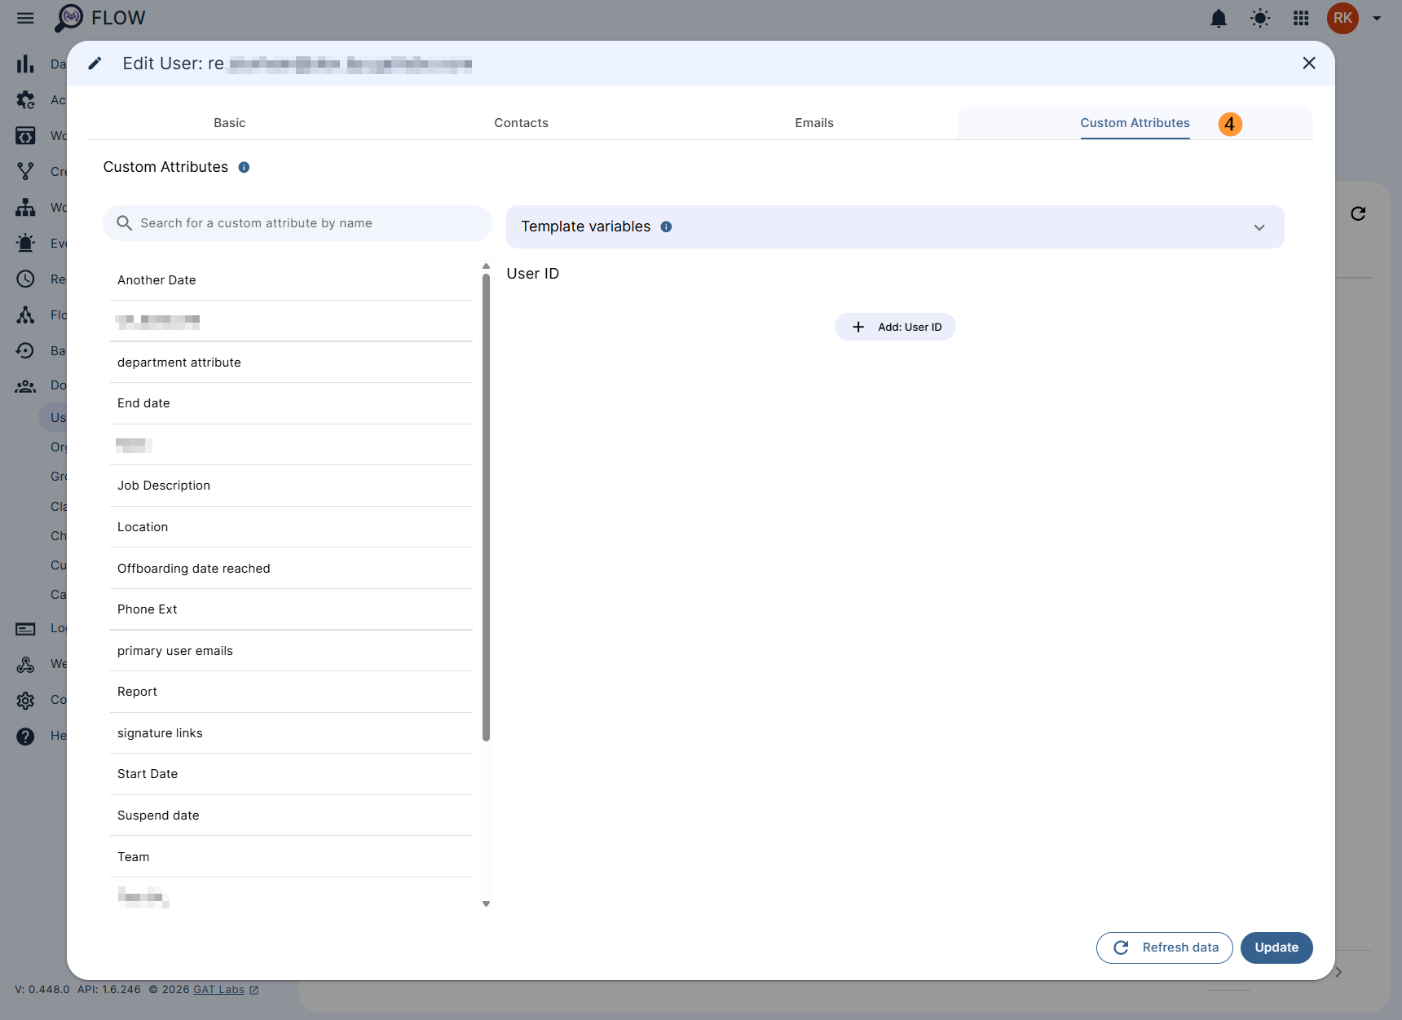
Task: Open the settings cog sidebar icon
Action: coord(25,701)
